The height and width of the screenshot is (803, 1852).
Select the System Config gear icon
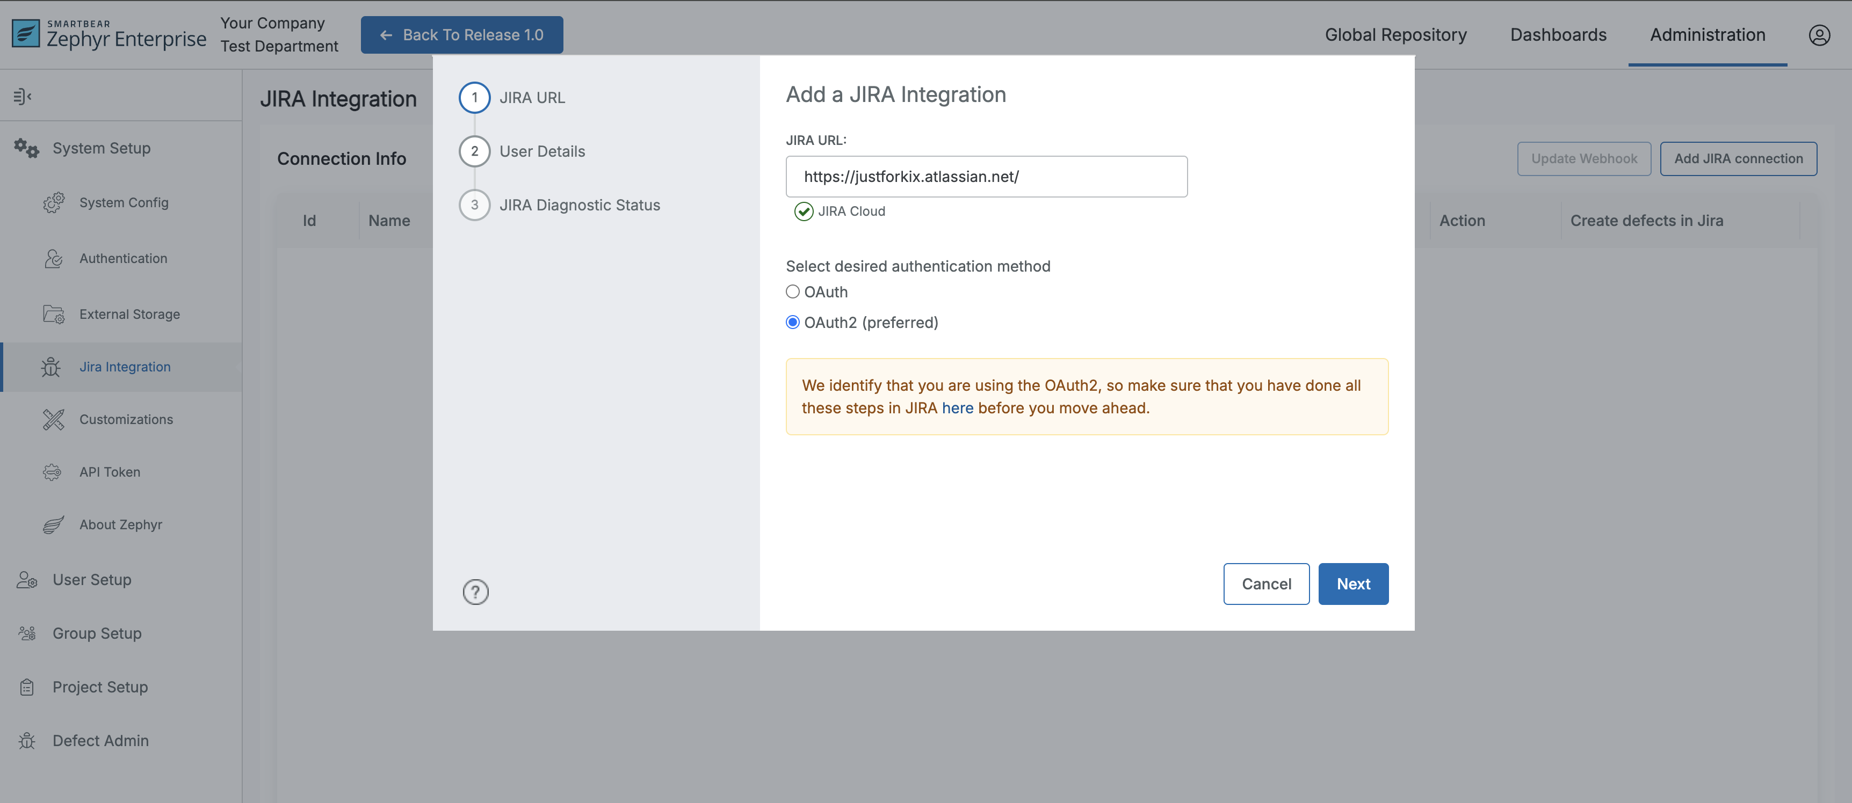(x=53, y=202)
